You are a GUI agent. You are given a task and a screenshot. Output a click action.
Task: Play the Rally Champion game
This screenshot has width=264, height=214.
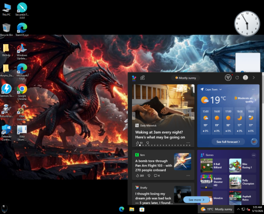(x=242, y=182)
